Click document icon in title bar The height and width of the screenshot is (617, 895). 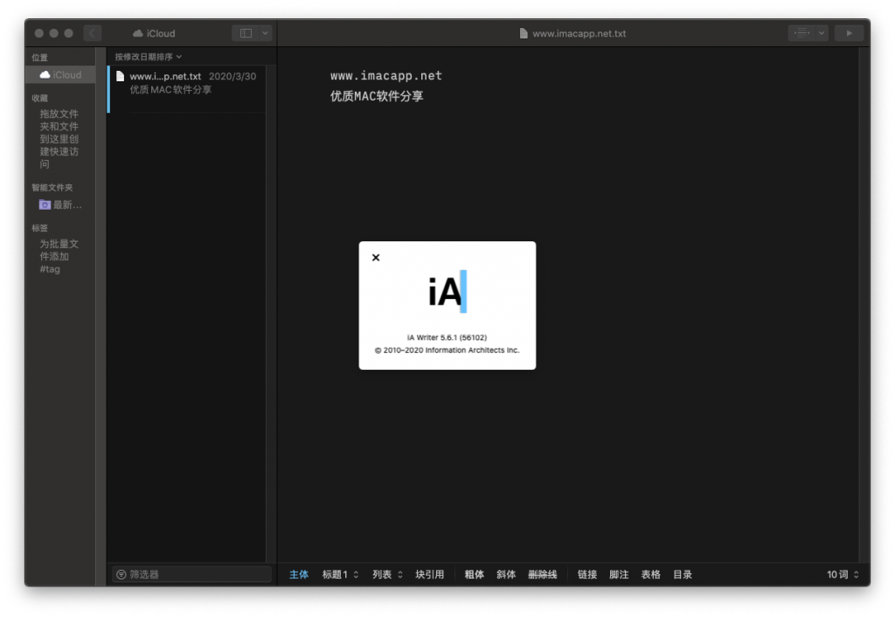tap(524, 33)
